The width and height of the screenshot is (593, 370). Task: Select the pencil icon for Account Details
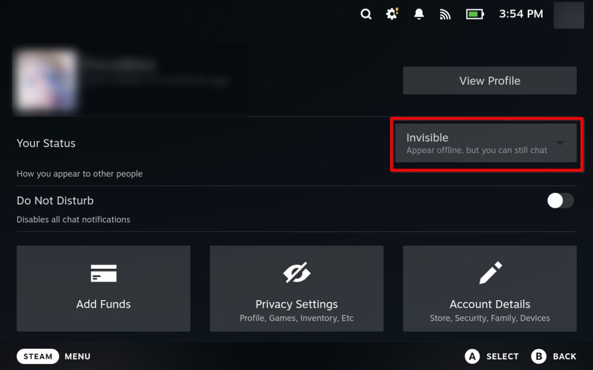(489, 272)
